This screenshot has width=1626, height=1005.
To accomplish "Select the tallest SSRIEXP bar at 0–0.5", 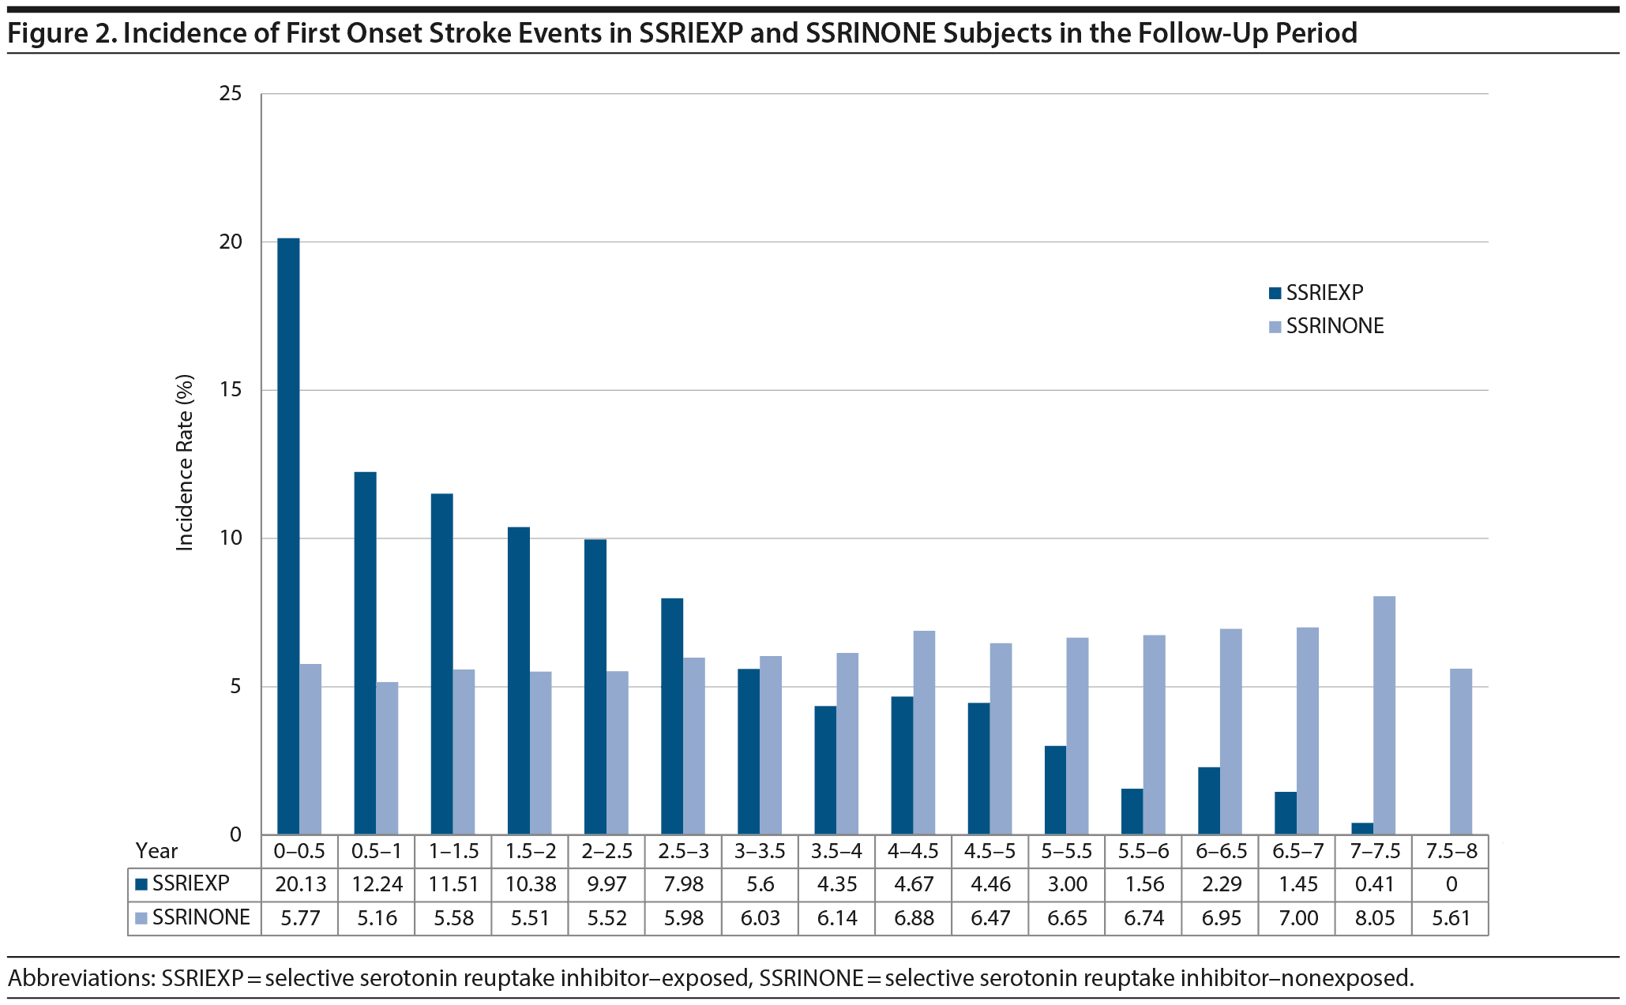I will (x=288, y=537).
